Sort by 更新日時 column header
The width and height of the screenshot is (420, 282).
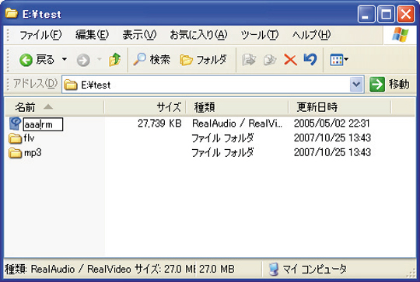click(x=340, y=107)
